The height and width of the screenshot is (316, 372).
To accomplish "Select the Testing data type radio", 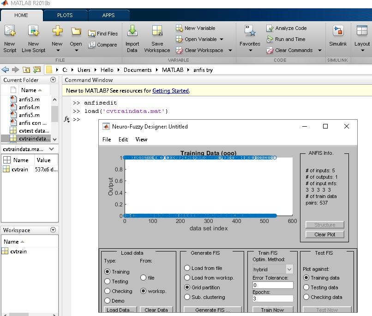I will [x=107, y=281].
